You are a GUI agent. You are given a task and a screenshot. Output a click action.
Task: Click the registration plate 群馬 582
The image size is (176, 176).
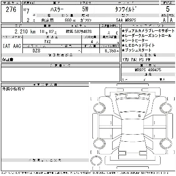point(79,32)
